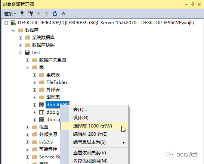This screenshot has width=204, height=164.
Task: Select 可编程性 in the tree
Action: click(x=48, y=149)
